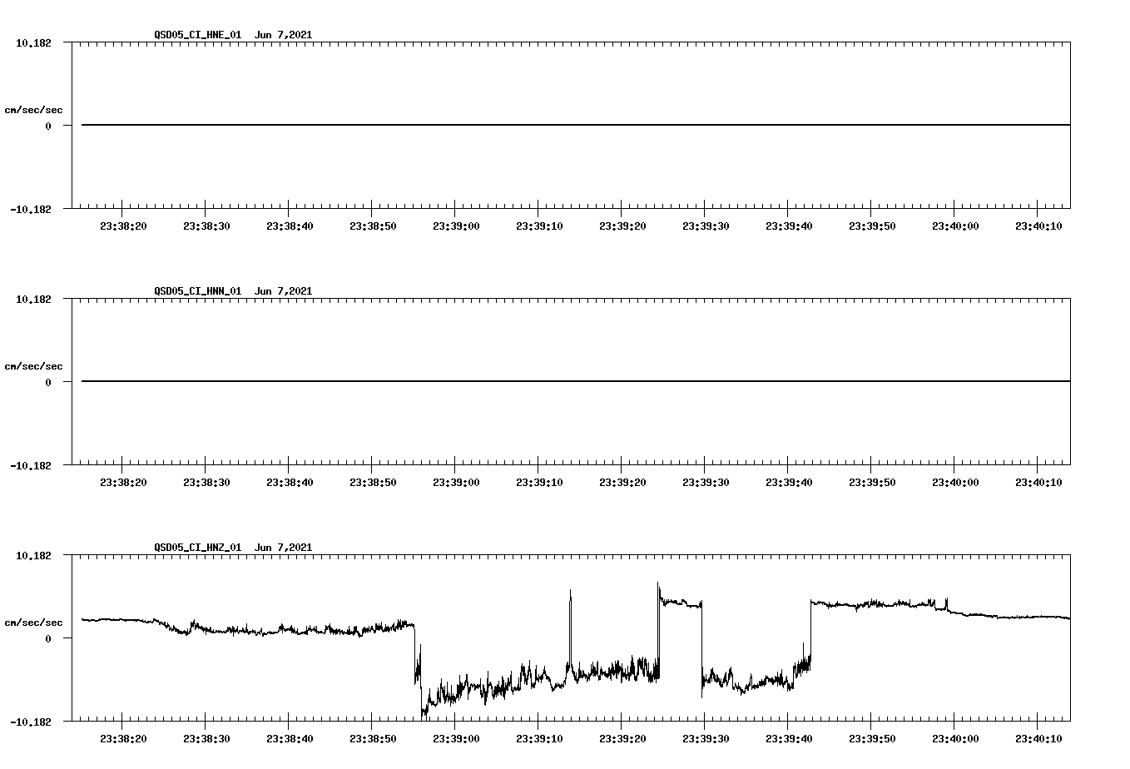This screenshot has width=1130, height=769.
Task: Click 23:40:10 time label under HNE plot
Action: point(1038,226)
